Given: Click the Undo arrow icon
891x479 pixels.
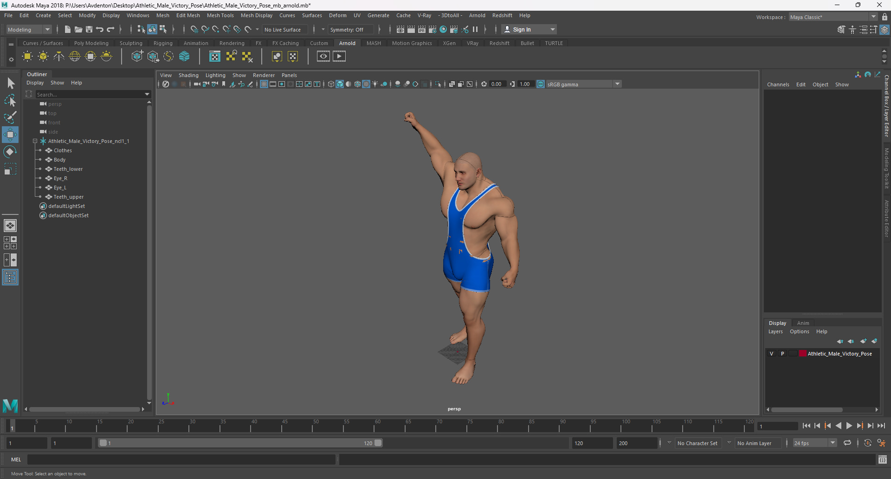Looking at the screenshot, I should [x=100, y=29].
